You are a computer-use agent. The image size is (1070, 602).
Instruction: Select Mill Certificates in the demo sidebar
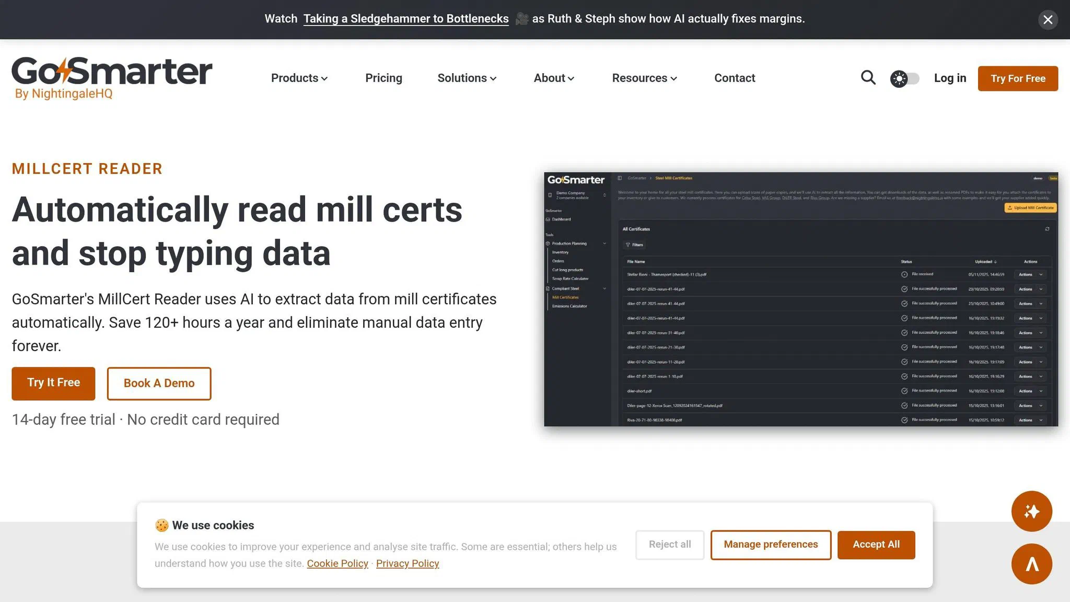pos(566,297)
